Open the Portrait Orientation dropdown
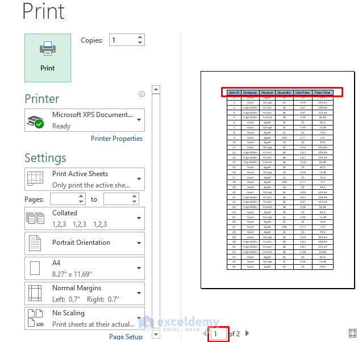This screenshot has width=358, height=342. [x=85, y=243]
